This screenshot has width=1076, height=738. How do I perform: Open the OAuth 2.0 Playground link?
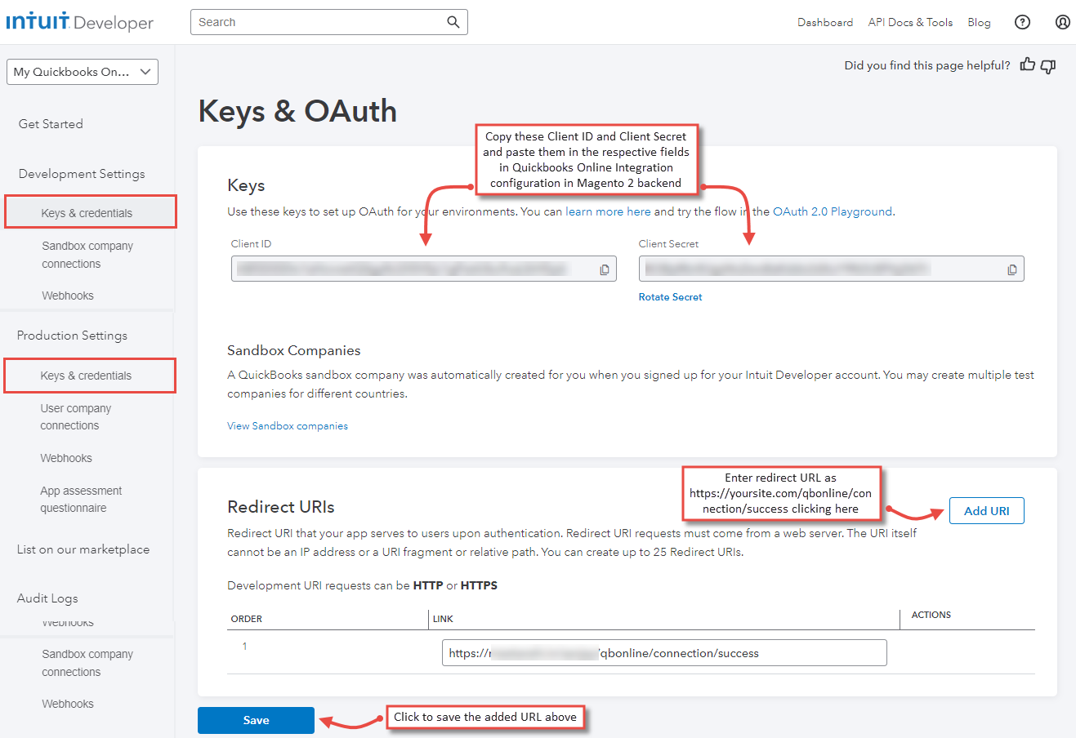[832, 211]
